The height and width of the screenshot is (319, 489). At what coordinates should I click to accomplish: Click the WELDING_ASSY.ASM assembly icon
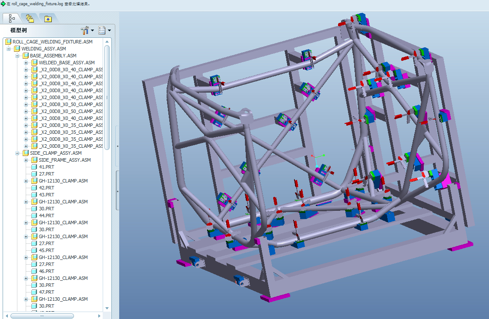17,49
